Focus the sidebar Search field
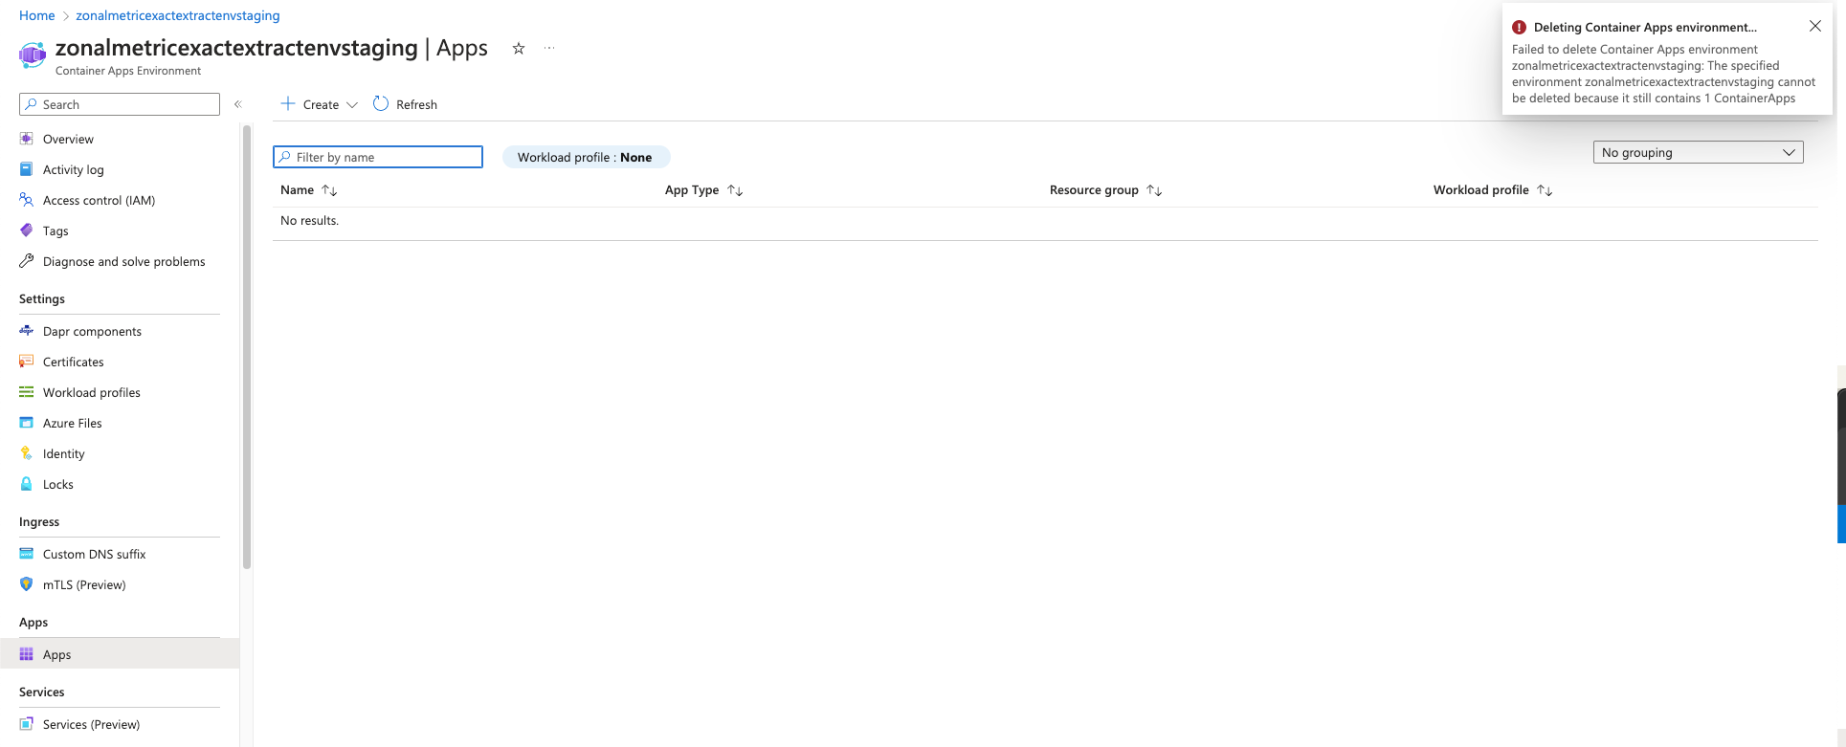The image size is (1846, 747). click(x=120, y=104)
